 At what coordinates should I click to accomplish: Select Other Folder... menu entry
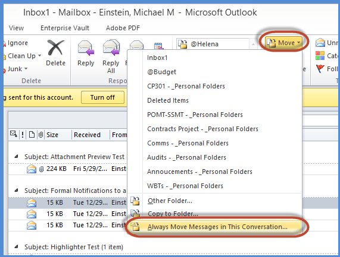[x=215, y=201]
